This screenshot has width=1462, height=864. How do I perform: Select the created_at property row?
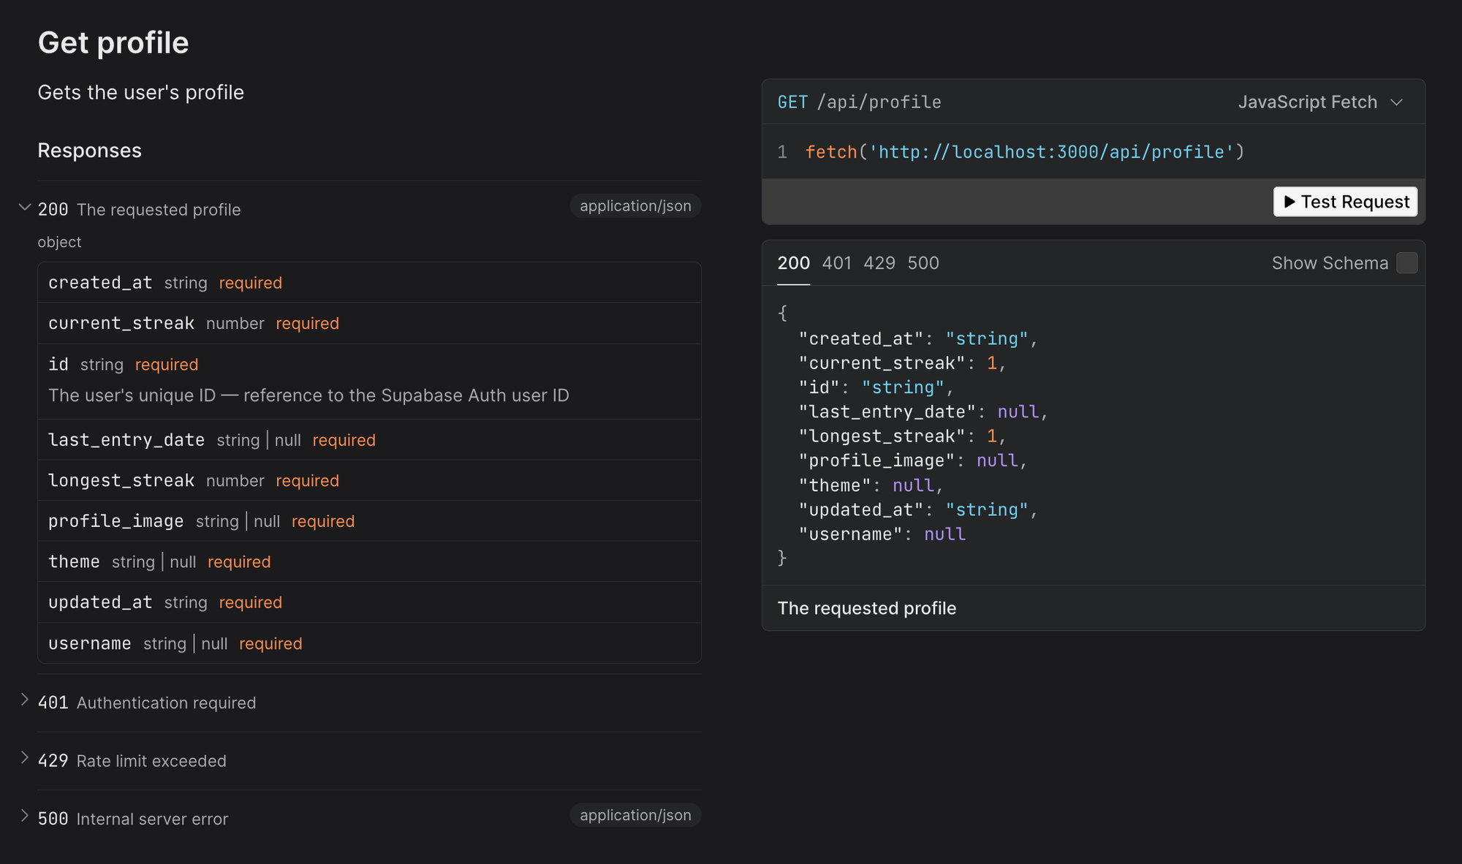(x=369, y=283)
